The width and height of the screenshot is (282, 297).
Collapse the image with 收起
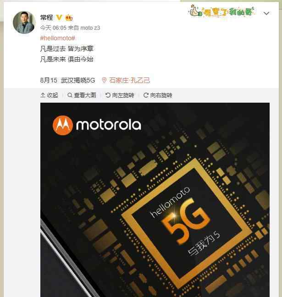49,95
